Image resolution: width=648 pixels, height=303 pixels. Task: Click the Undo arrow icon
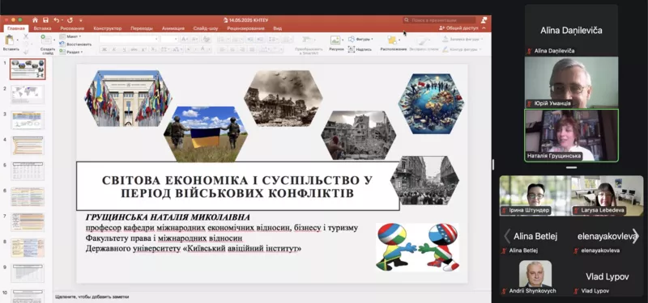click(56, 19)
